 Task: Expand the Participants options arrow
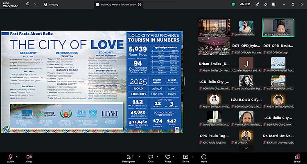click(x=139, y=157)
